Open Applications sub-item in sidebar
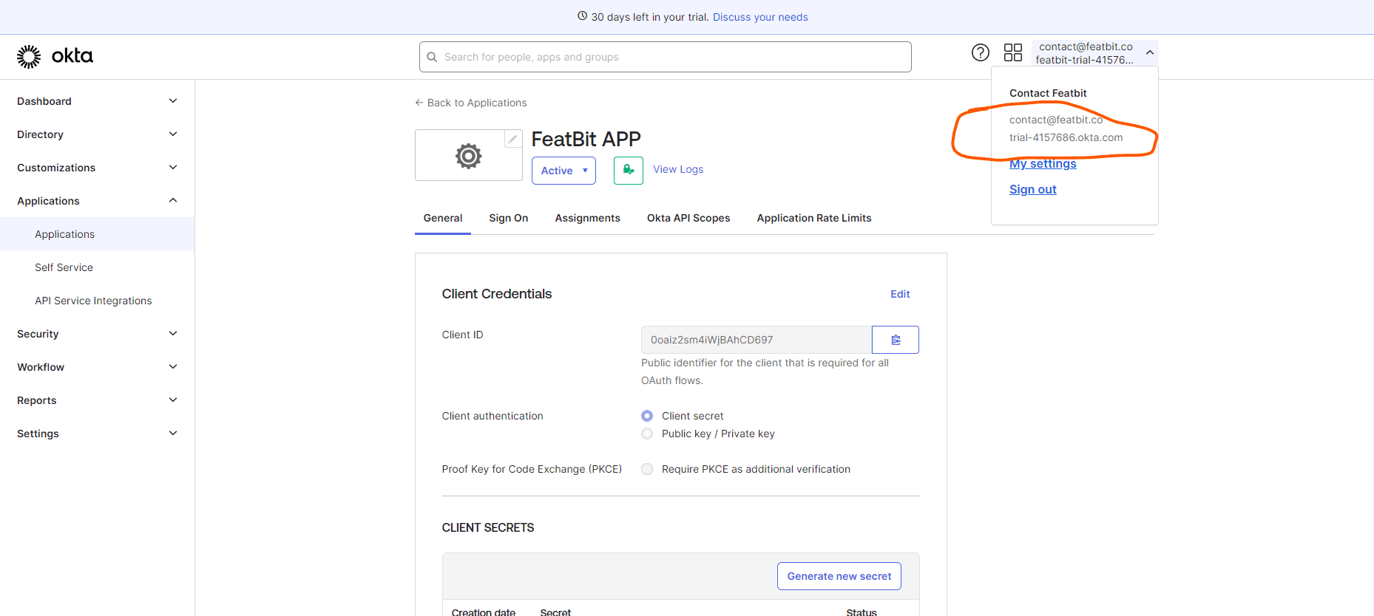Screen dimensions: 1374x616 tap(98, 234)
